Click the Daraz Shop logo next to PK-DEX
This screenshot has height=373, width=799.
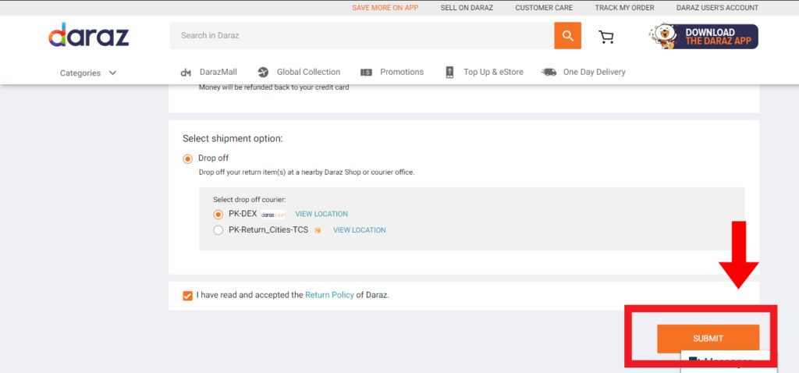point(272,215)
